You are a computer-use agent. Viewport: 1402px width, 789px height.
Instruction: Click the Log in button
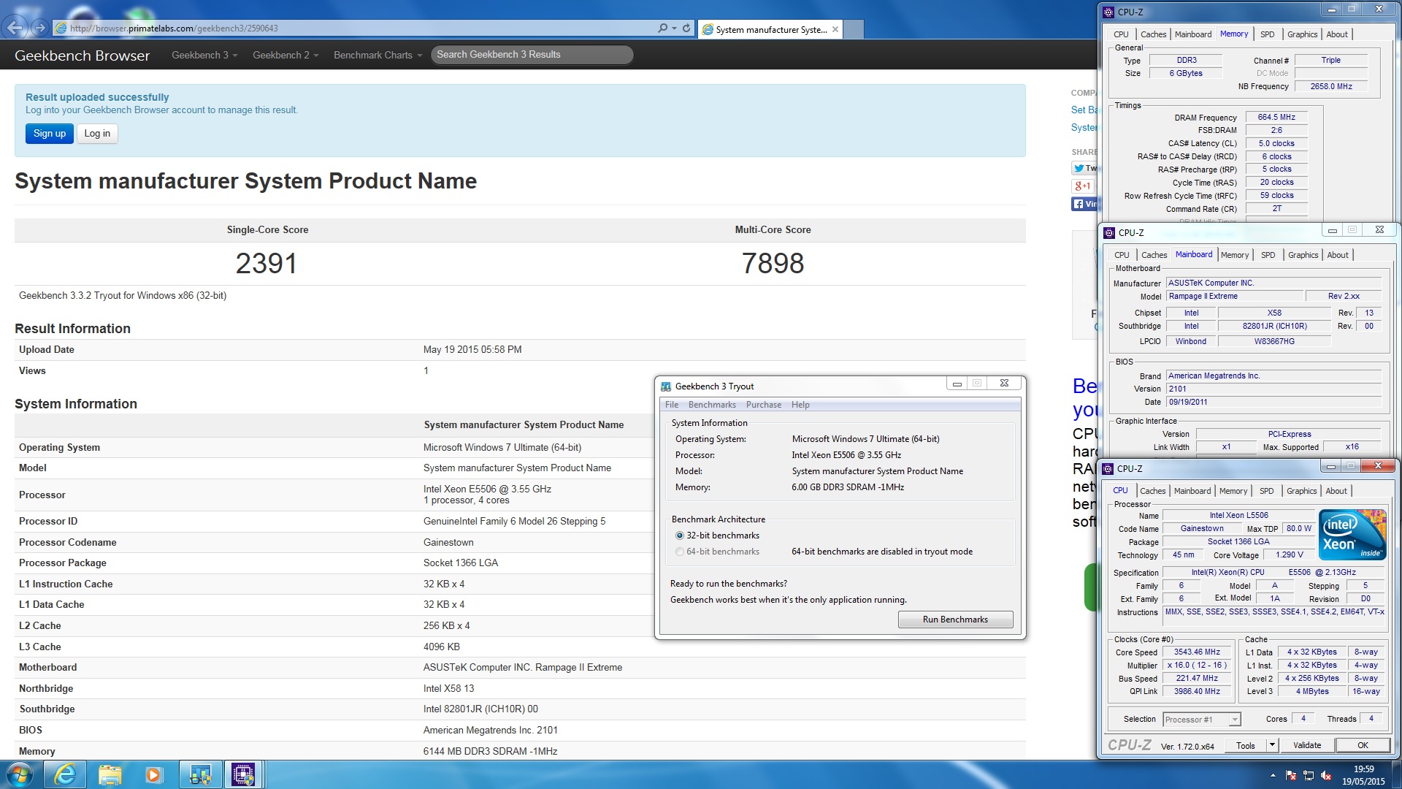coord(97,134)
